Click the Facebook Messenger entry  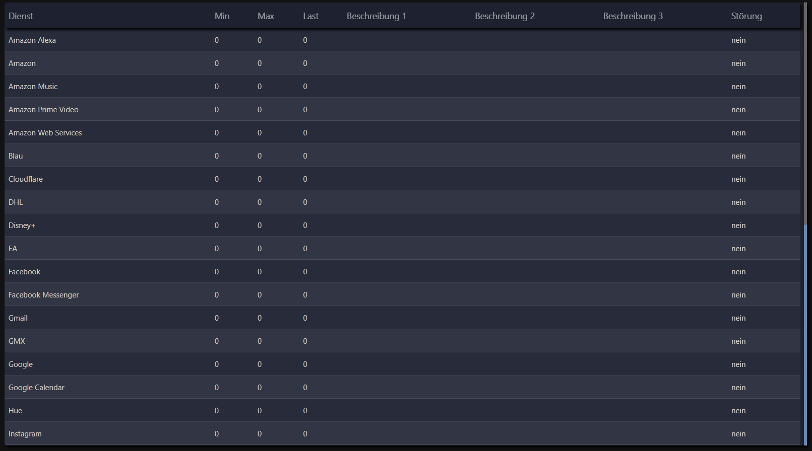[x=43, y=295]
